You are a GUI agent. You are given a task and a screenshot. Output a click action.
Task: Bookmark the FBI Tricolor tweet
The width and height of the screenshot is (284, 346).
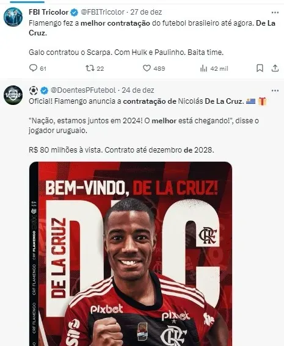click(x=260, y=68)
